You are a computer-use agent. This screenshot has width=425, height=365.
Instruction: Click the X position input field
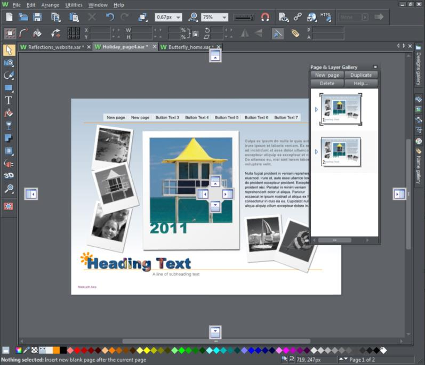[100, 30]
